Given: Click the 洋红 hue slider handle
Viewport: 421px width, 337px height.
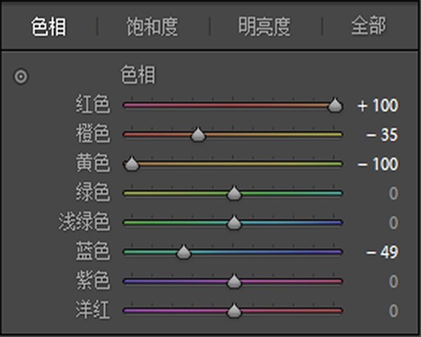Looking at the screenshot, I should [x=234, y=311].
